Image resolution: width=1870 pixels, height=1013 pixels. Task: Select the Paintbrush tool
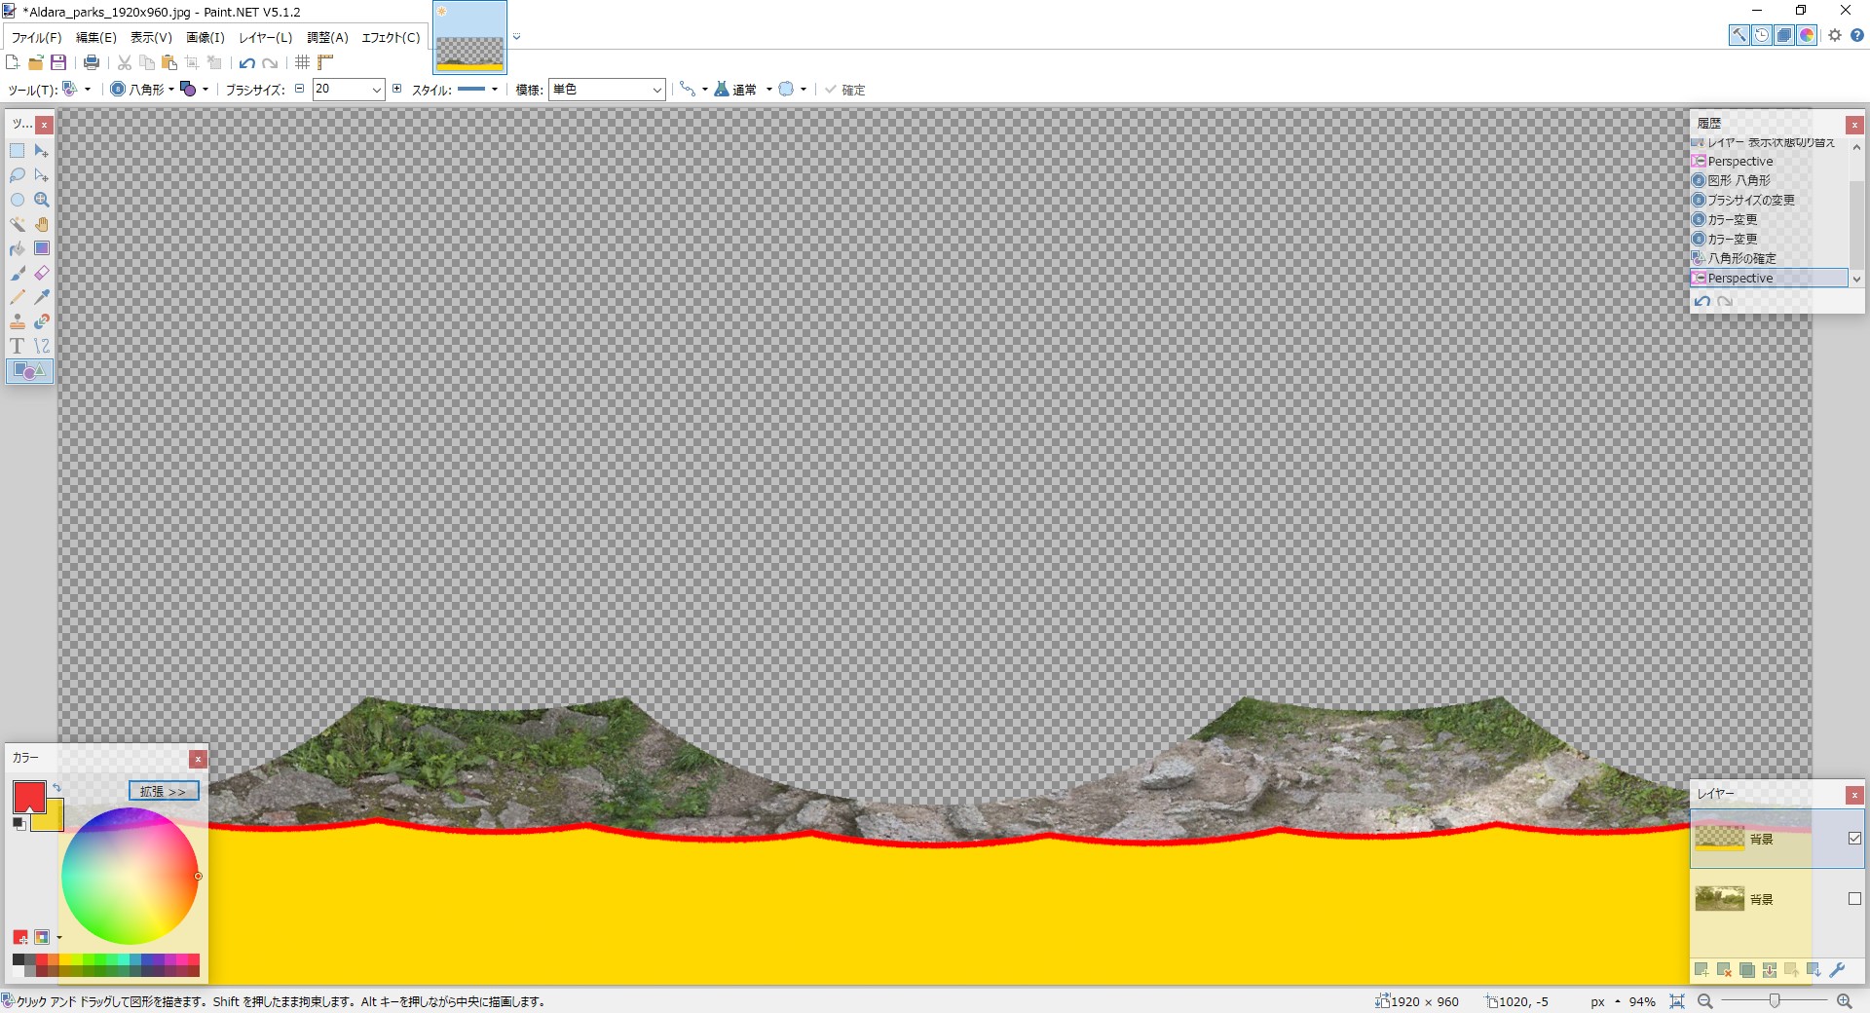[x=17, y=273]
